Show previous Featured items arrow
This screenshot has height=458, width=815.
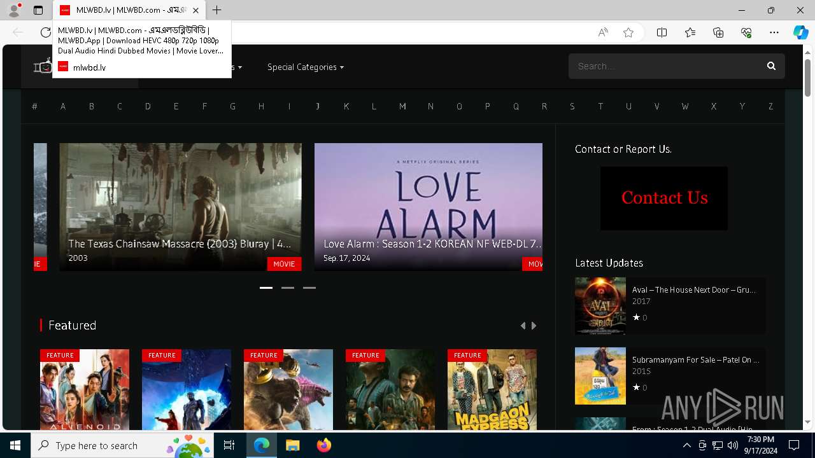(523, 326)
